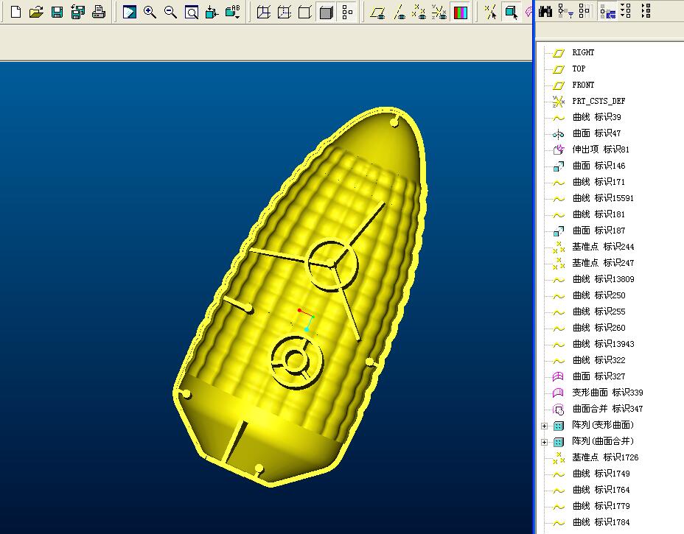This screenshot has width=684, height=534.
Task: Click the save a copy icon
Action: (x=78, y=12)
